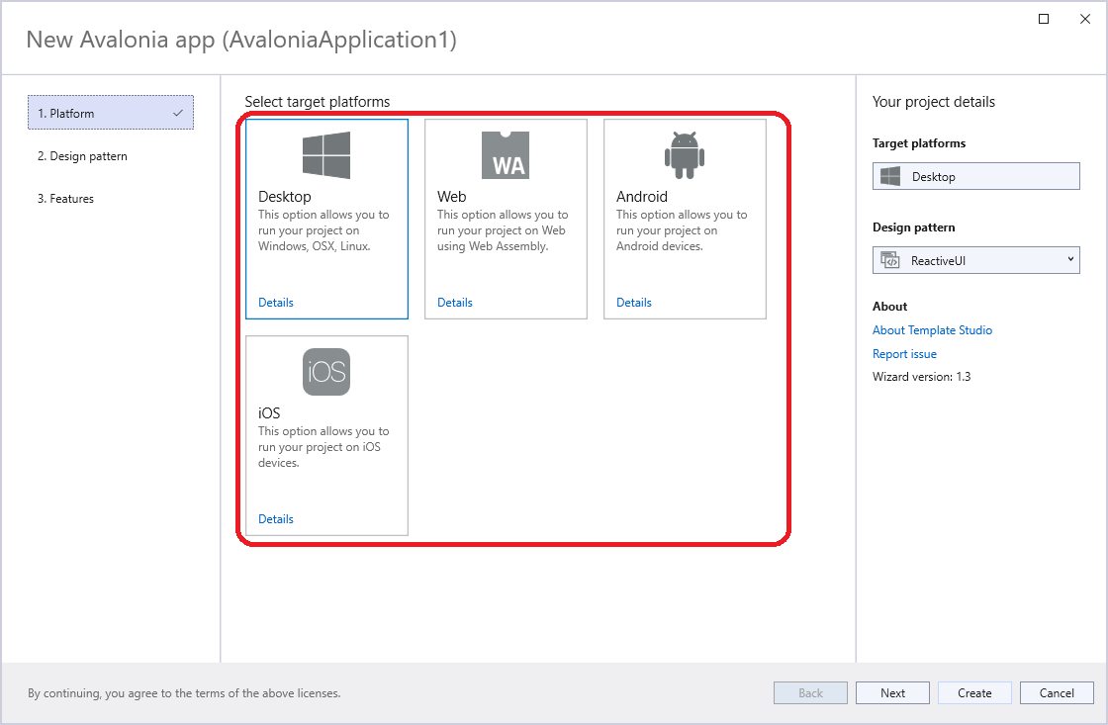Open About Template Studio link
Viewport: 1108px width, 725px height.
(x=932, y=330)
